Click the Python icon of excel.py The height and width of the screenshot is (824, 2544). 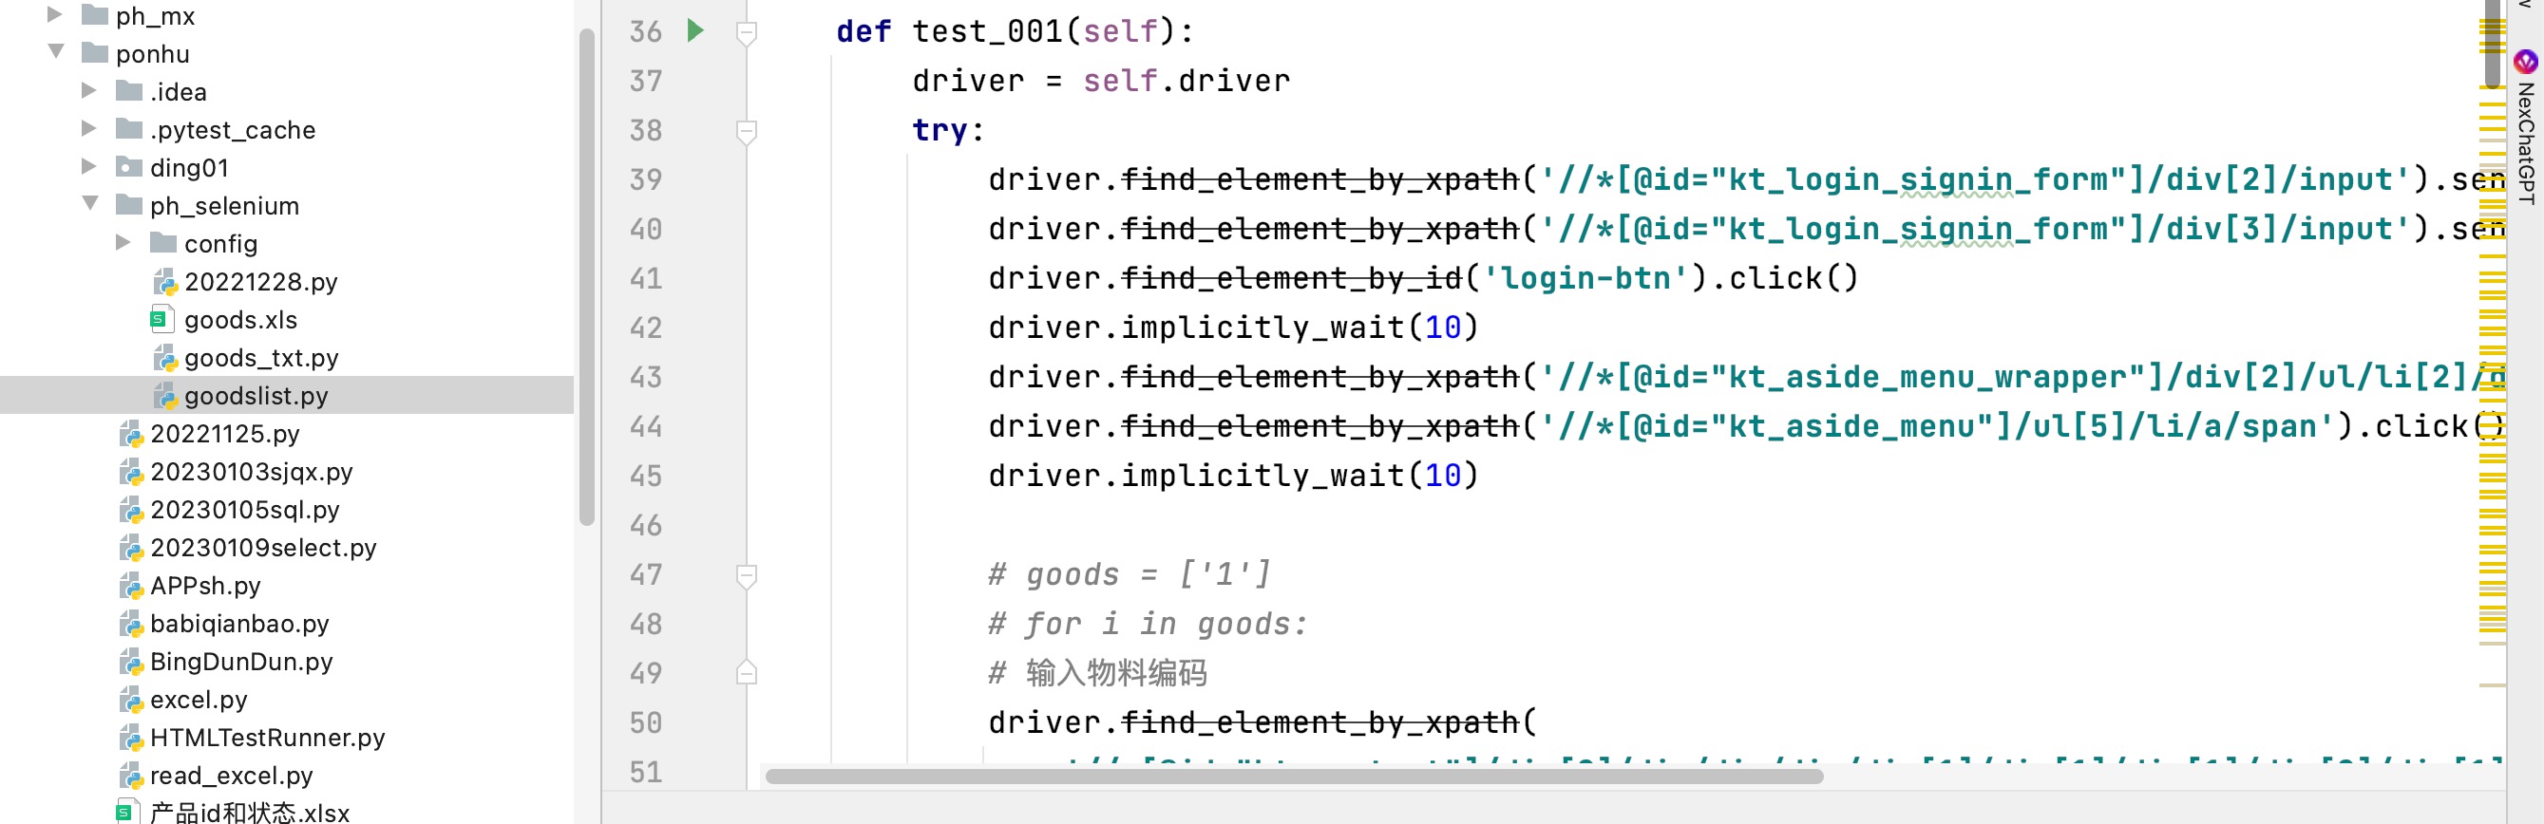click(130, 700)
